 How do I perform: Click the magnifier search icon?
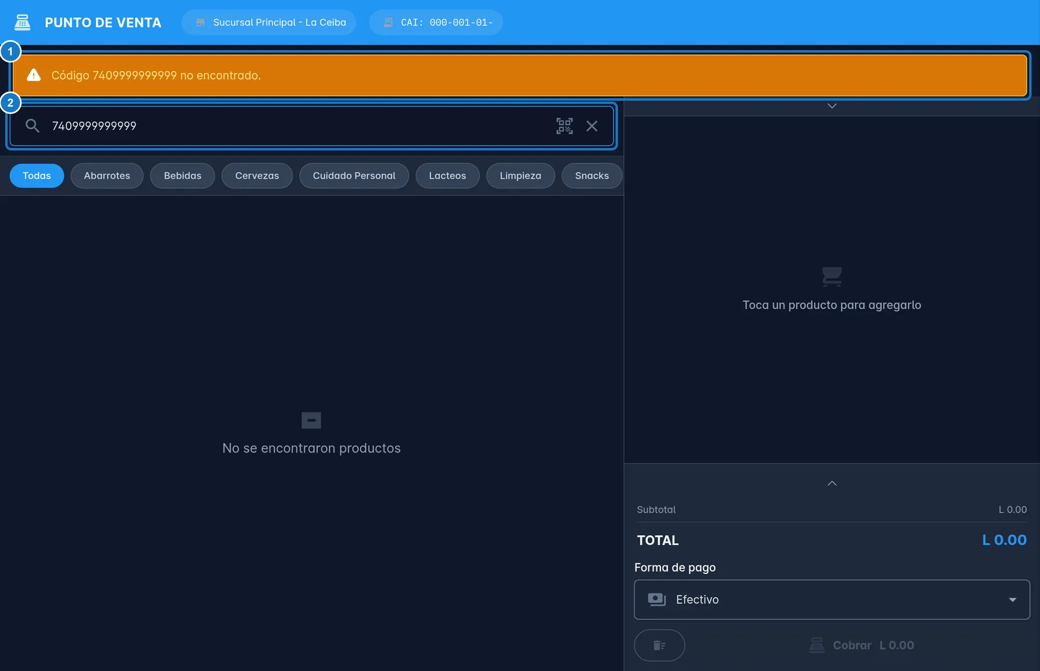coord(32,126)
